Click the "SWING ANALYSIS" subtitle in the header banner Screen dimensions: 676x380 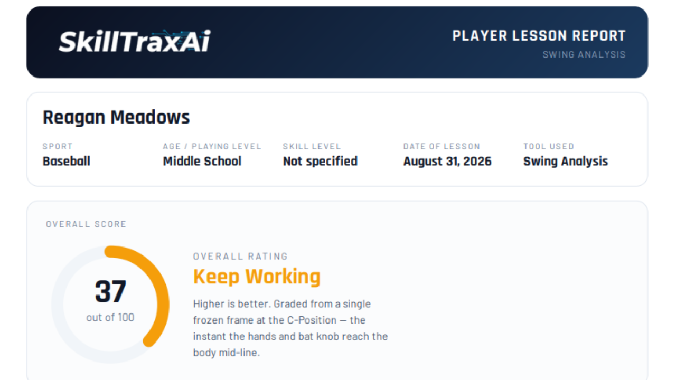point(584,54)
